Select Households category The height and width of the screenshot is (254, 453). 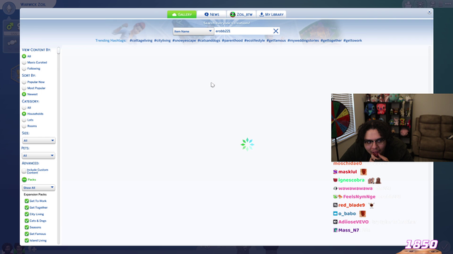24,114
